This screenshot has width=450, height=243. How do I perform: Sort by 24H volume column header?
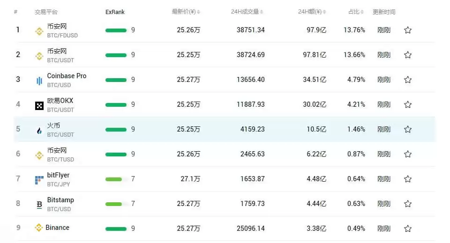tap(247, 12)
